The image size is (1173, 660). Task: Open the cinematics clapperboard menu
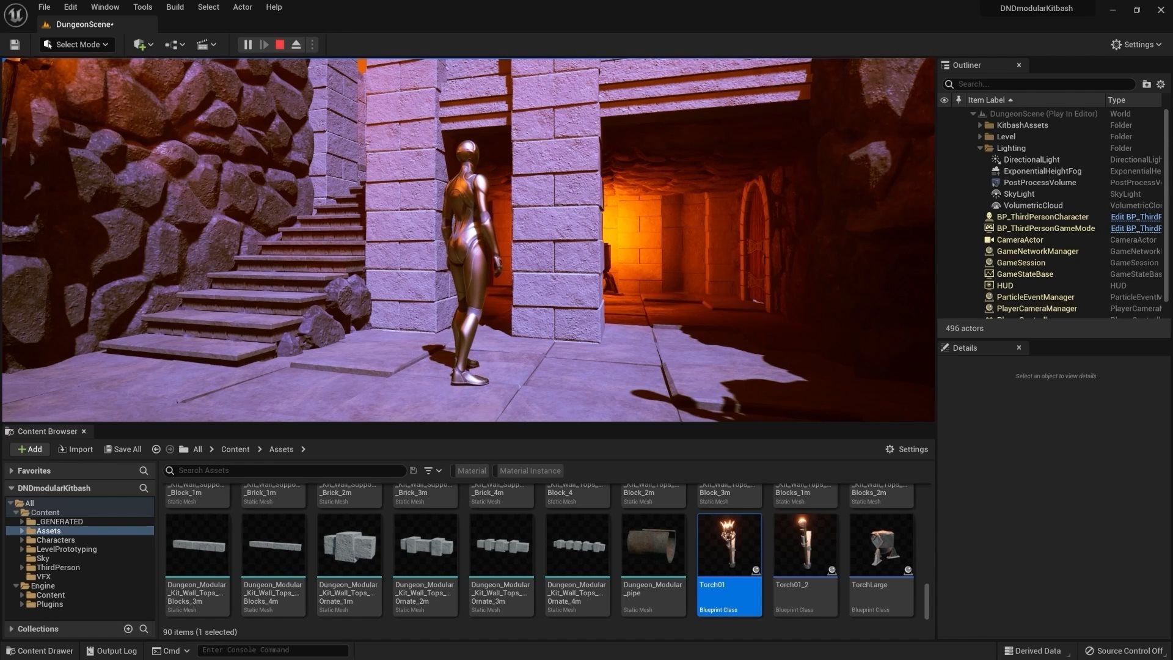pyautogui.click(x=203, y=45)
